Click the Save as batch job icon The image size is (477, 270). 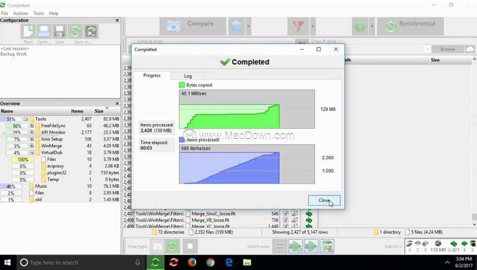coord(91,31)
